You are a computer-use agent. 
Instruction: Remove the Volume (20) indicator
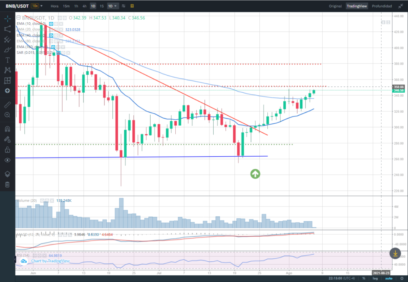click(x=52, y=200)
